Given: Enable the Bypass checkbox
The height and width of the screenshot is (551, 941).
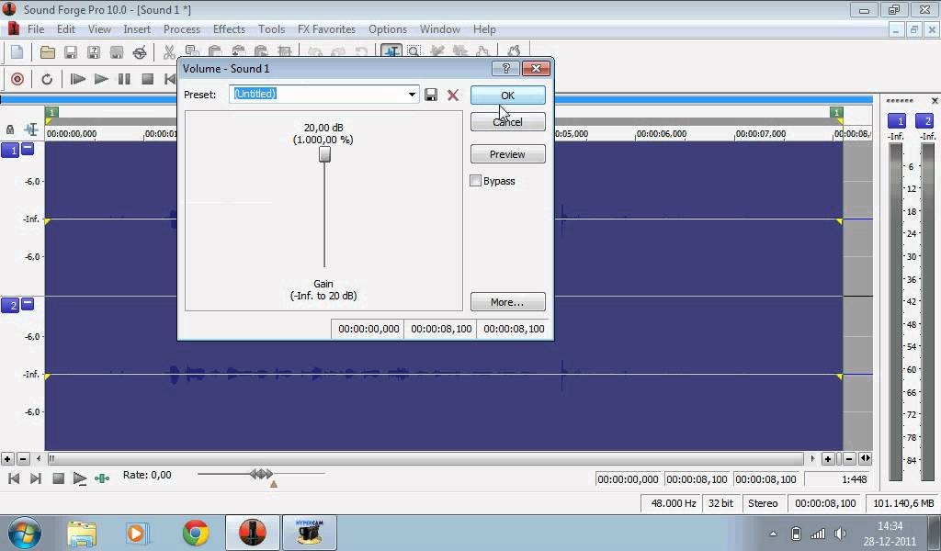Looking at the screenshot, I should coord(475,181).
